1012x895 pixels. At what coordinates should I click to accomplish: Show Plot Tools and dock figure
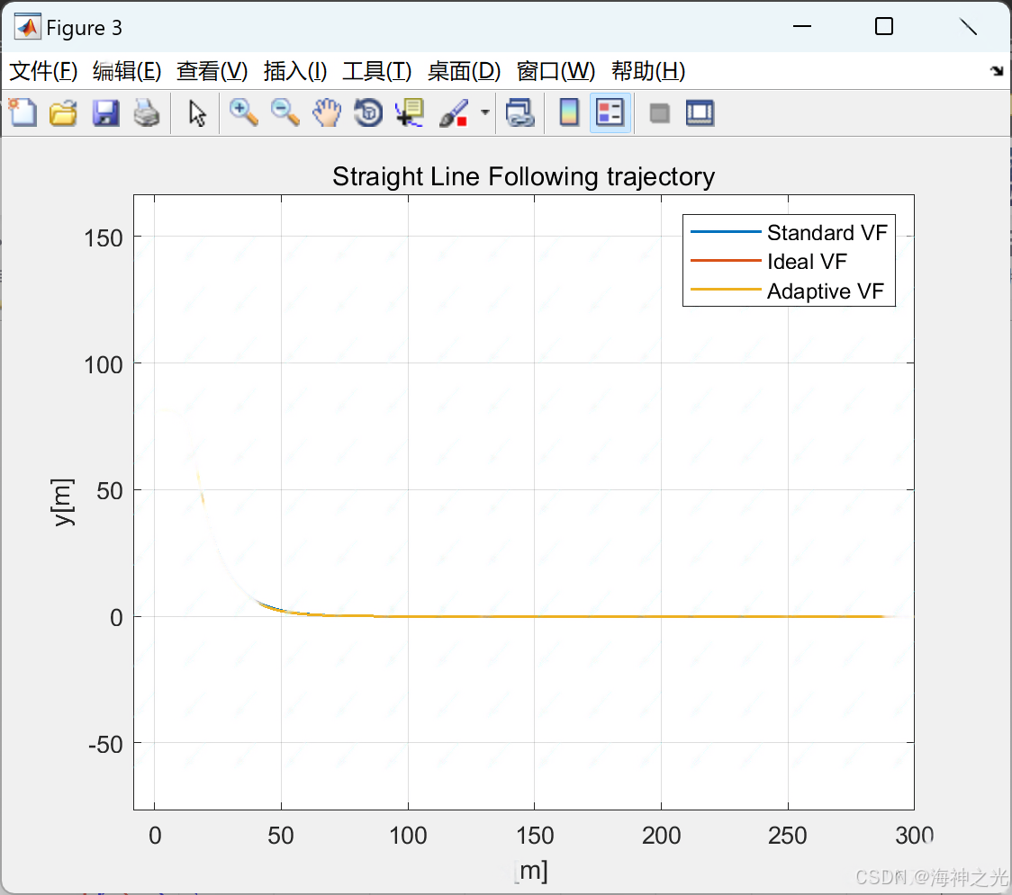[x=700, y=112]
